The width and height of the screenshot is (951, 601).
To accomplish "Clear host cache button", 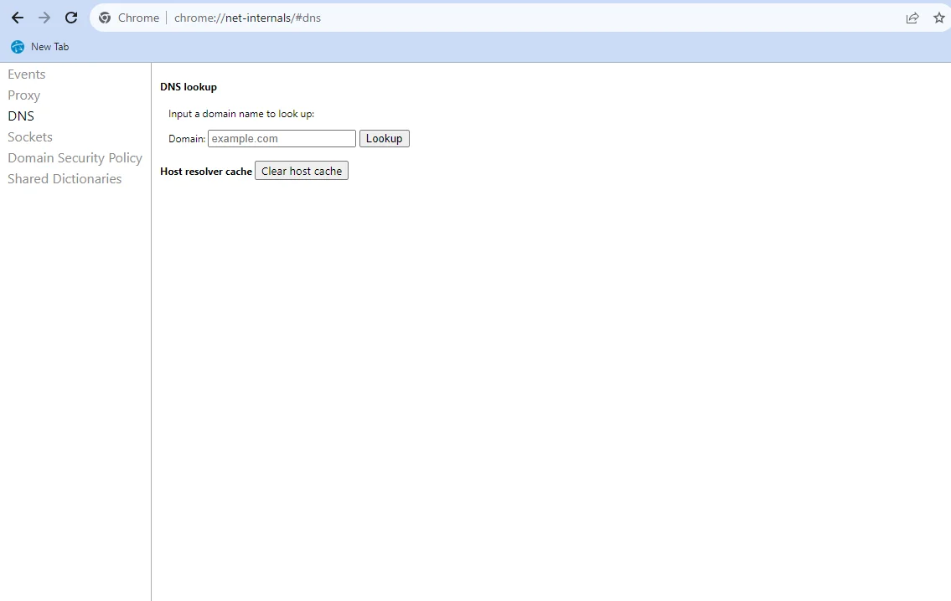I will click(302, 171).
